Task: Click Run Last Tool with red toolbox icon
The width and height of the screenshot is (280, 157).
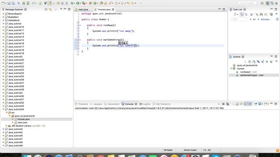Action: [x=84, y=3]
